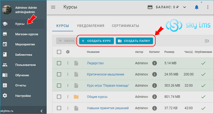This screenshot has height=114, width=214.
Task: Toggle the side panel list icon
Action: [207, 41]
